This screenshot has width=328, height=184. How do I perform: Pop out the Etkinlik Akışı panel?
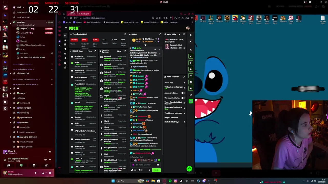click(x=95, y=51)
